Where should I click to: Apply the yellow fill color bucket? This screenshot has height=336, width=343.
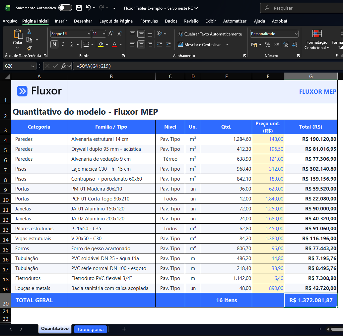[x=101, y=44]
